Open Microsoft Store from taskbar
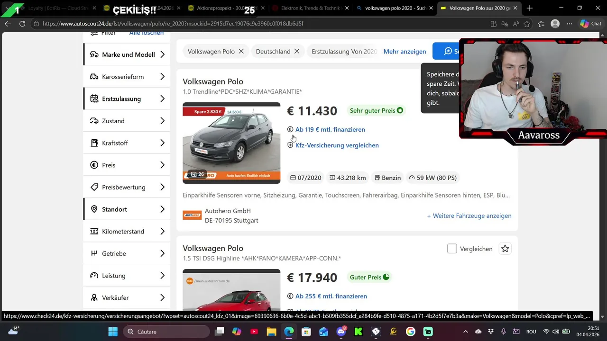 click(306, 332)
